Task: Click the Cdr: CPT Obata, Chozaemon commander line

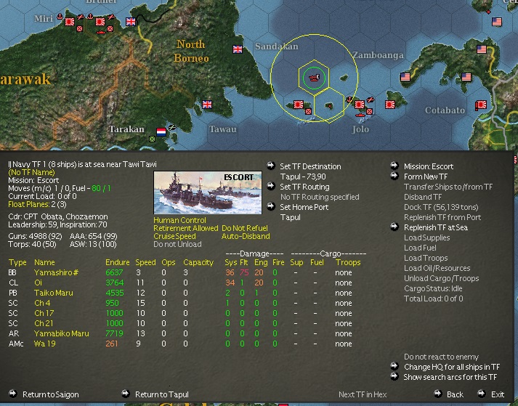Action: pyautogui.click(x=58, y=217)
